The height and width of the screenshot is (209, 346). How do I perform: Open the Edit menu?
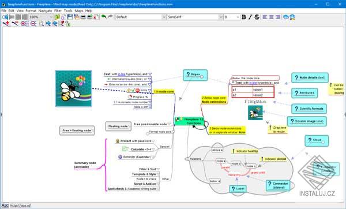[12, 10]
